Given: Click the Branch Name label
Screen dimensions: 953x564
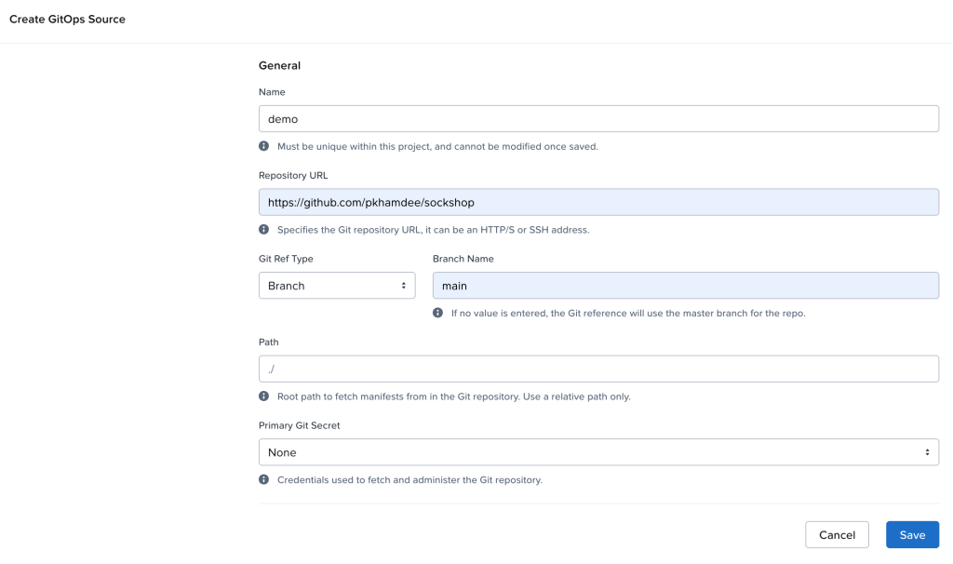Looking at the screenshot, I should [x=463, y=259].
